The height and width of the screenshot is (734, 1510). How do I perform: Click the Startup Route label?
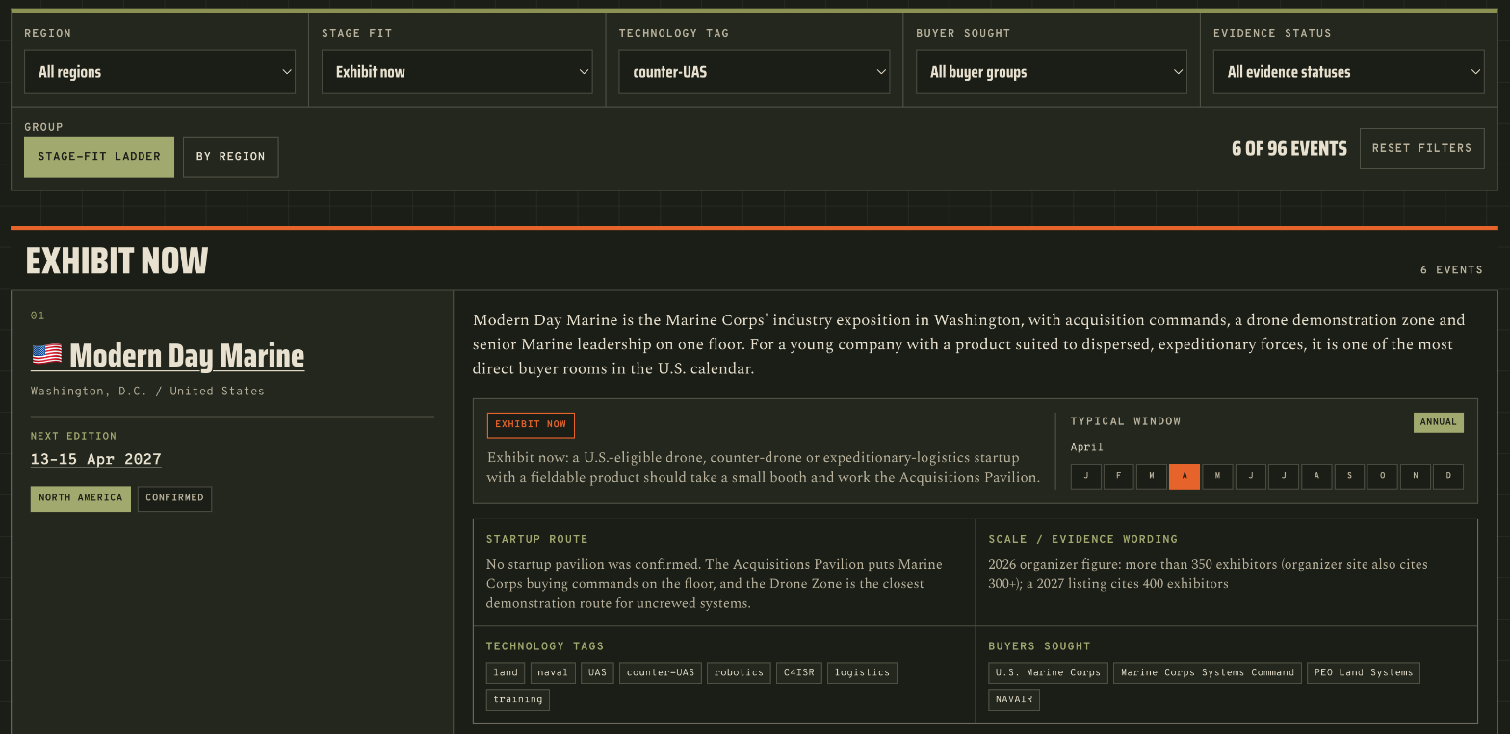click(x=536, y=539)
